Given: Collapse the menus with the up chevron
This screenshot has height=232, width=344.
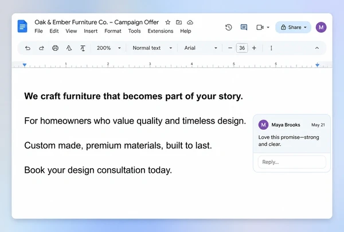Looking at the screenshot, I should point(317,48).
